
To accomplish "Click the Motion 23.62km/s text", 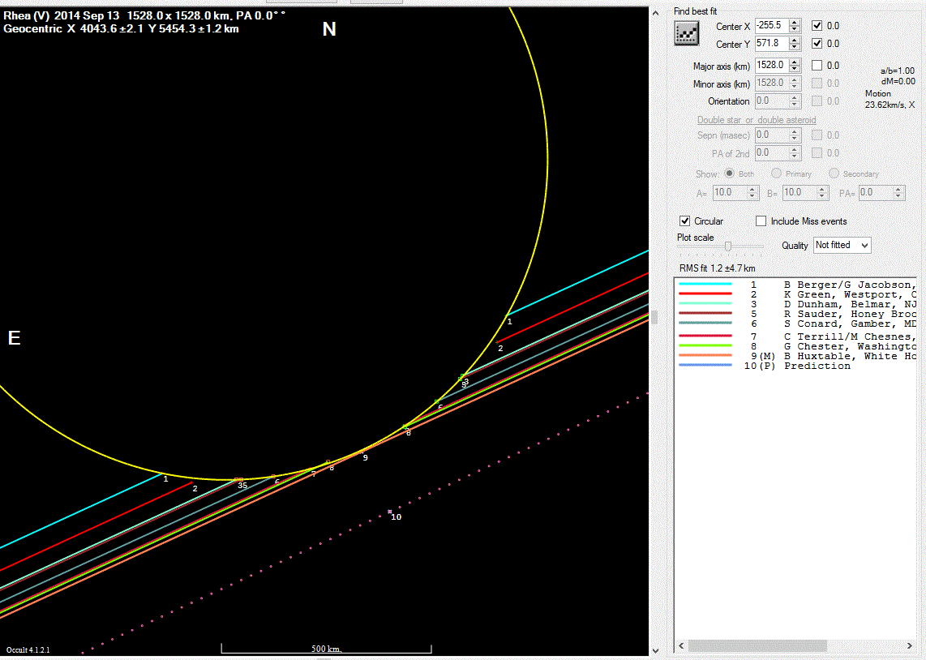I will (x=890, y=99).
